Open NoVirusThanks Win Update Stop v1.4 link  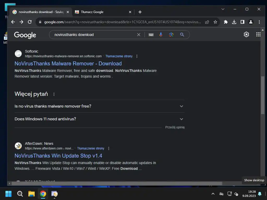pos(58,156)
